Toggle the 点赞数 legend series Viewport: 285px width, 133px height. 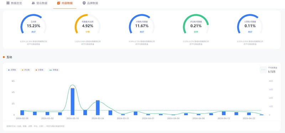[x=12, y=70]
